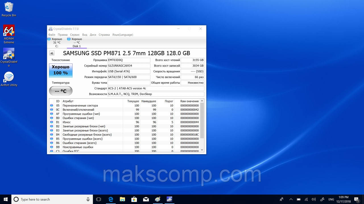The width and height of the screenshot is (364, 204).
Task: Open the Справка menu
Action: pyautogui.click(x=104, y=35)
